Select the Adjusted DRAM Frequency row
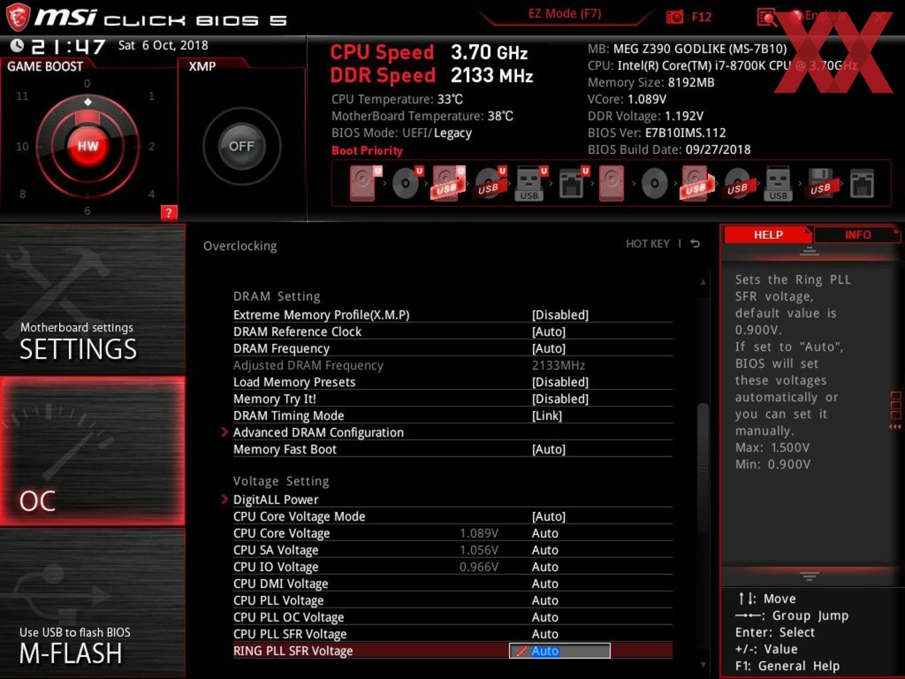The width and height of the screenshot is (905, 679). (452, 365)
